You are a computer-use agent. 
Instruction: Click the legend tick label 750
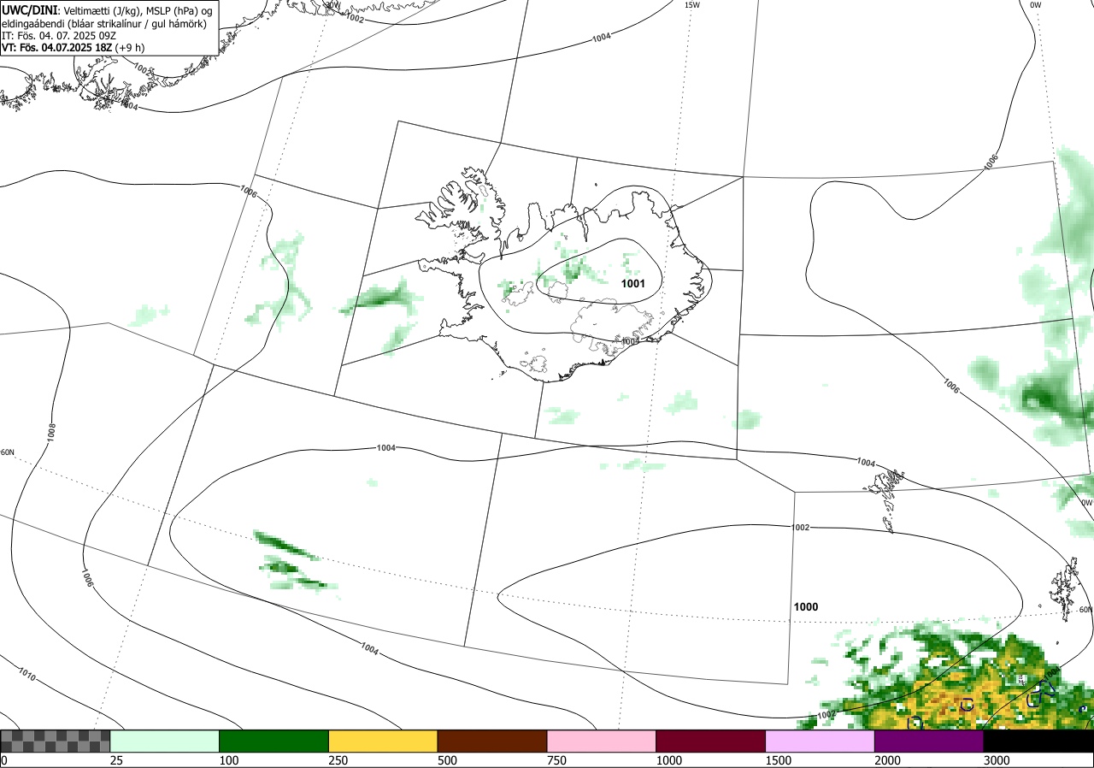point(557,760)
